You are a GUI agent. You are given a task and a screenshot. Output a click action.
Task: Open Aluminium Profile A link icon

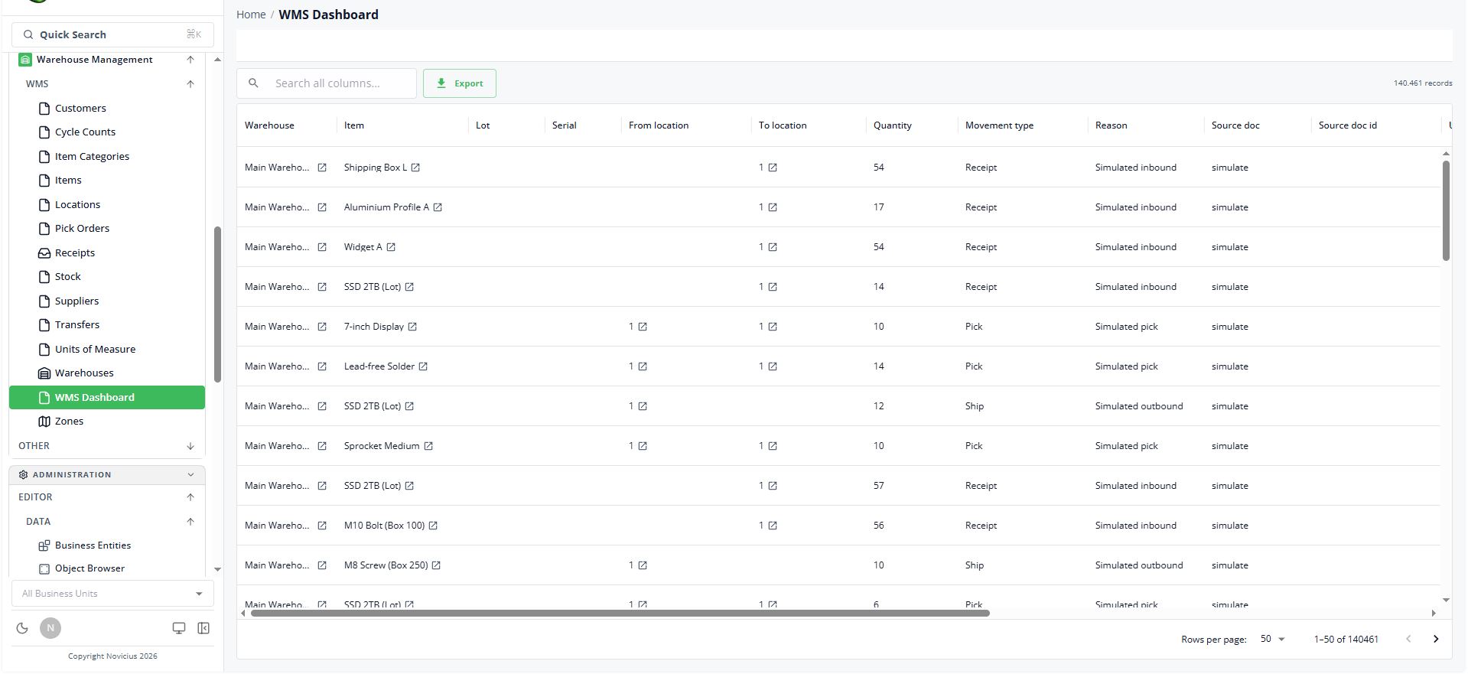coord(438,207)
